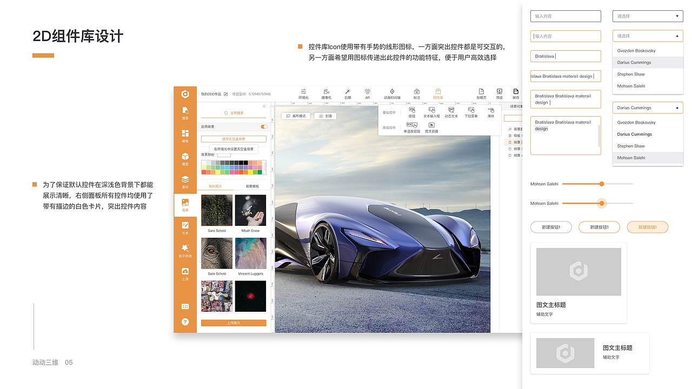Viewport: 692px width, 389px height.
Task: Open the AR tool in toolbar
Action: click(368, 94)
